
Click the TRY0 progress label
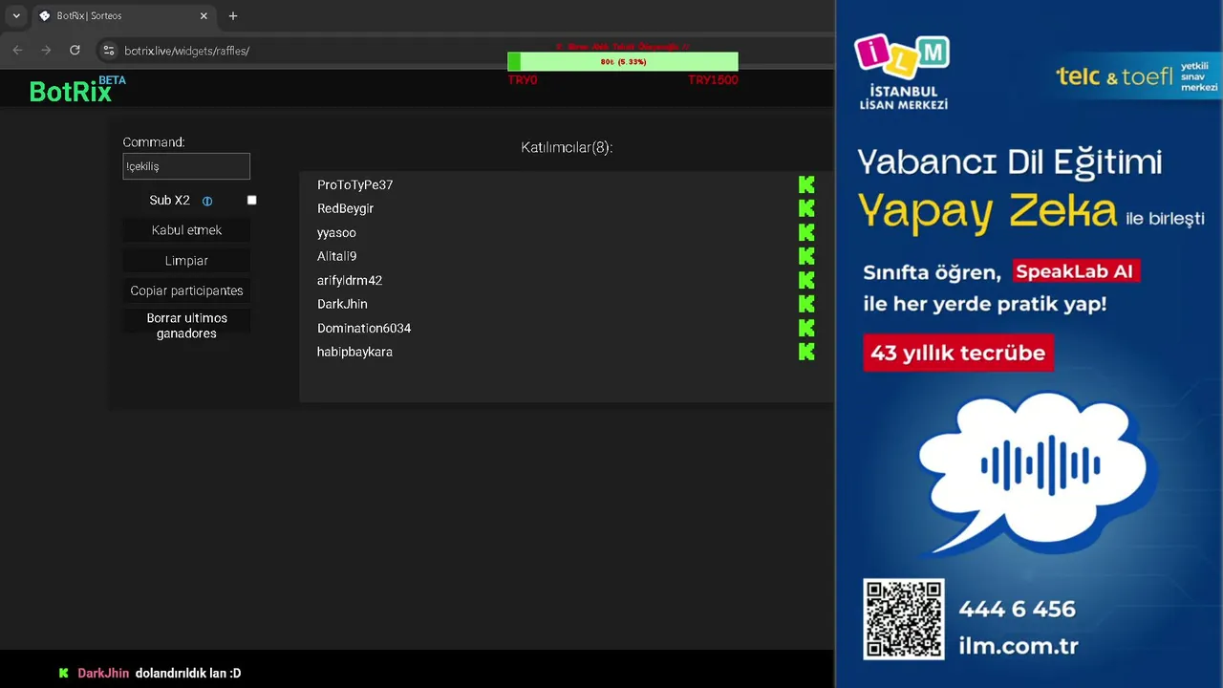[523, 80]
